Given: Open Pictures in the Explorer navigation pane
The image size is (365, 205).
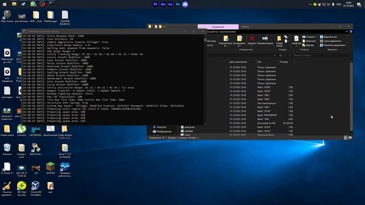Looking at the screenshot, I should point(162,132).
